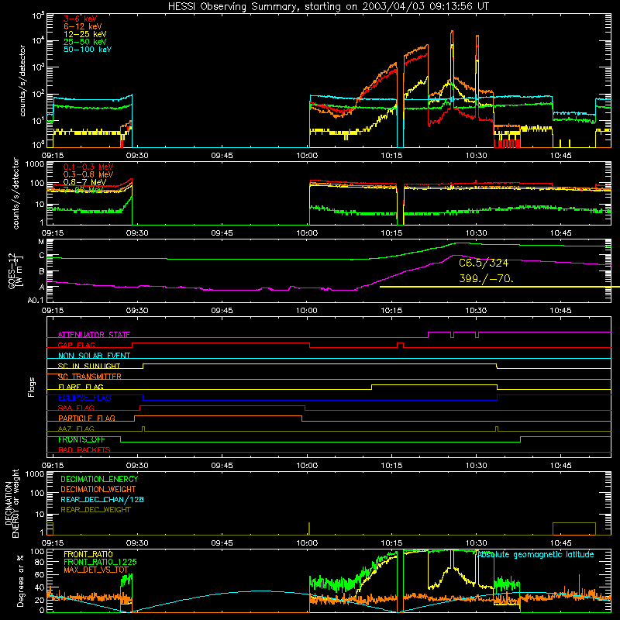The height and width of the screenshot is (620, 620).
Task: Select the cyan 50-100 keV legend label
Action: [88, 50]
